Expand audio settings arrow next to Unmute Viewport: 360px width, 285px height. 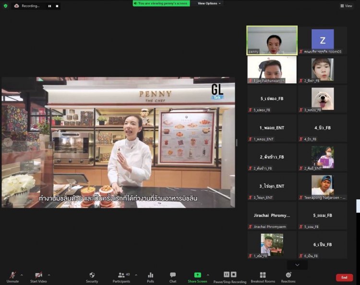(22, 275)
